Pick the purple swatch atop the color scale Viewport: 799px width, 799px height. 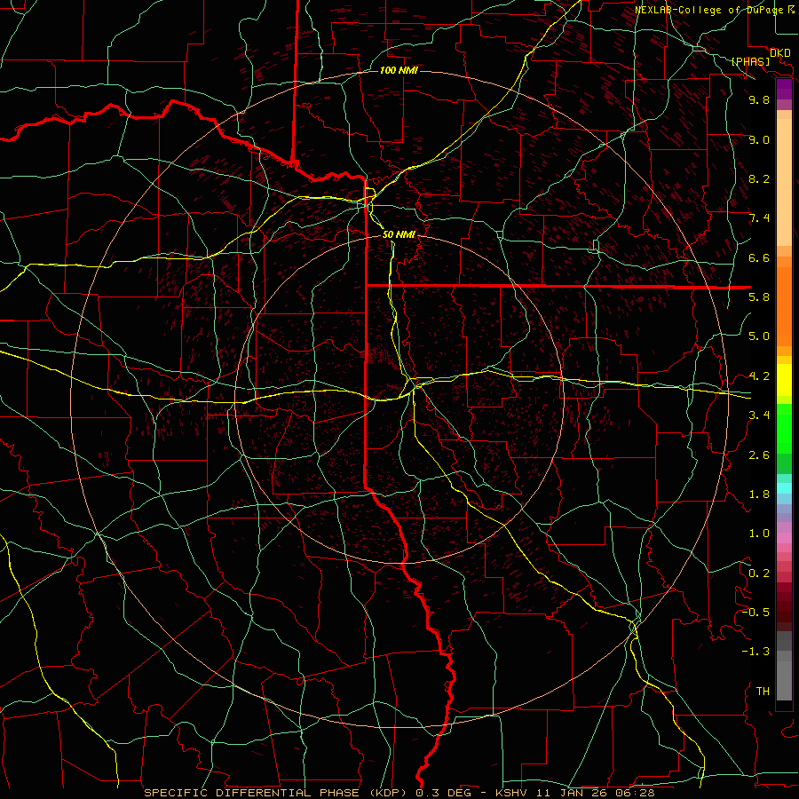coord(784,90)
